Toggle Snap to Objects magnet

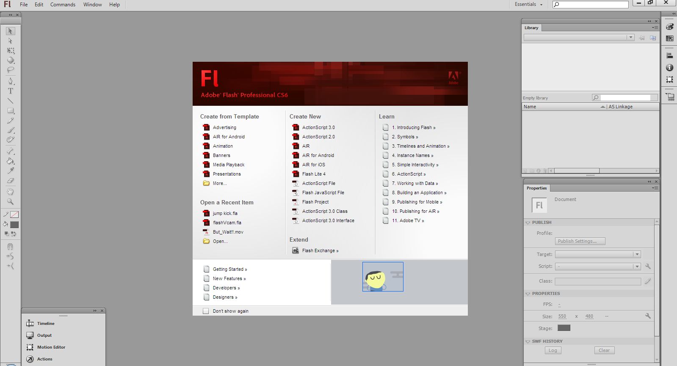[x=11, y=246]
